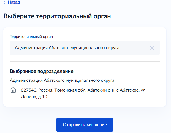This screenshot has width=171, height=133.
Task: Click the Выберите территориальный орган page heading
Action: point(57,16)
